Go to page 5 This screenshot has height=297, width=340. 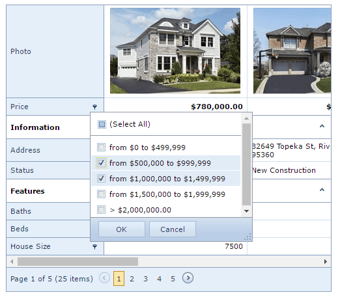(173, 279)
